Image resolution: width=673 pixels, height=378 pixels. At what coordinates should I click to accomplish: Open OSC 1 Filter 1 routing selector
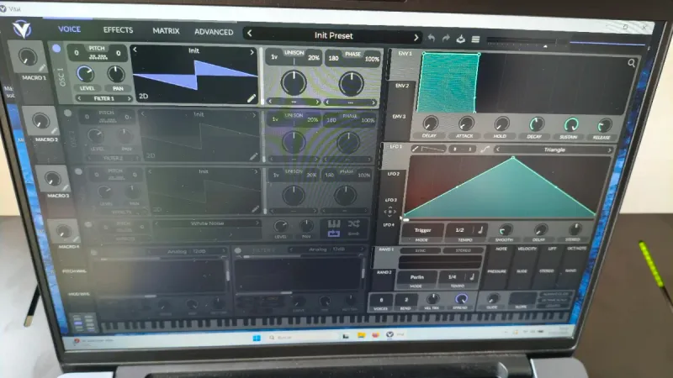[x=104, y=98]
